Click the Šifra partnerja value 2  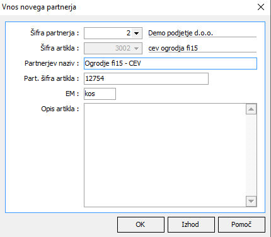(x=129, y=33)
